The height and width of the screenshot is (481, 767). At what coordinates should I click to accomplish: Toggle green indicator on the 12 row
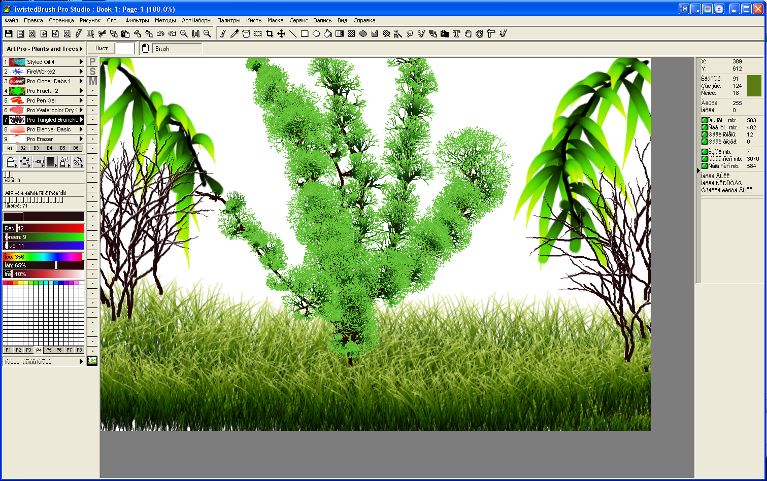[705, 134]
